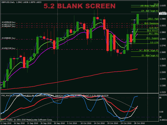The image size is (167, 125).
Task: Click the current price tag 1.6033
Action: [x=163, y=14]
